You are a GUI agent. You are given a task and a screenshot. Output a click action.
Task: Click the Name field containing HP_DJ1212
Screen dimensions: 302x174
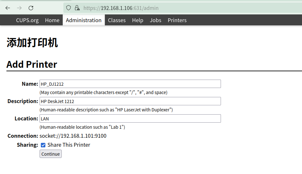click(x=130, y=84)
